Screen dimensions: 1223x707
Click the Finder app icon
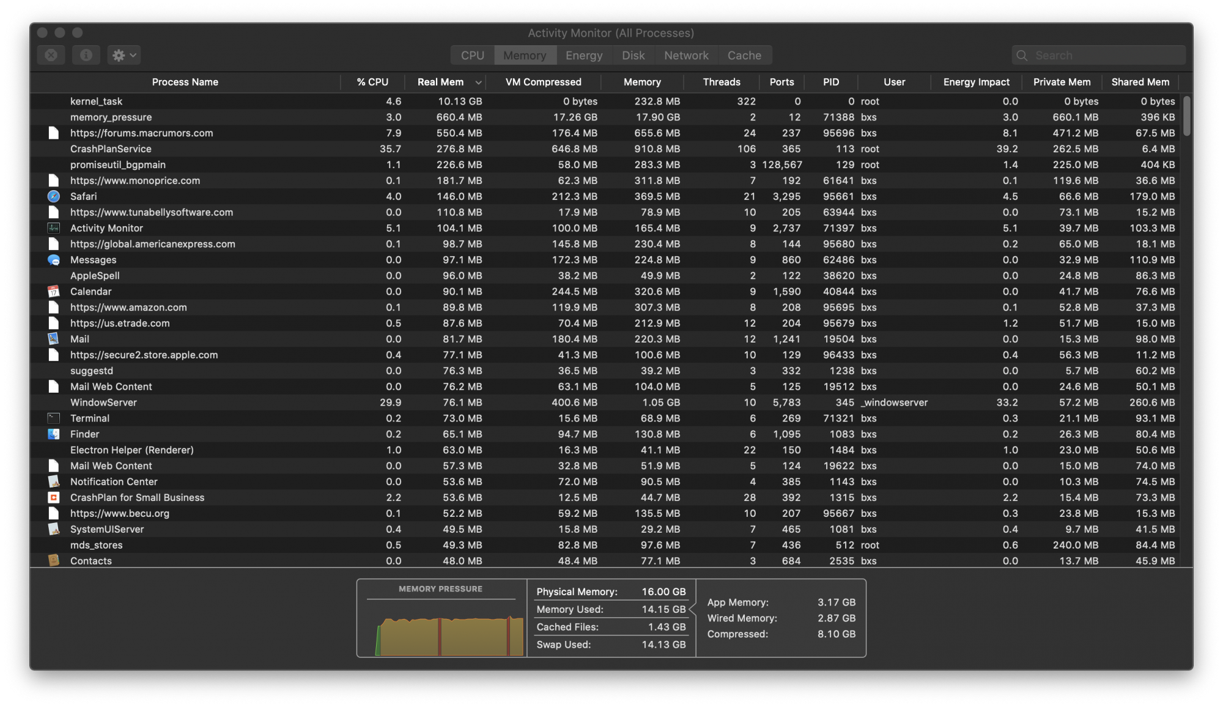click(x=54, y=434)
